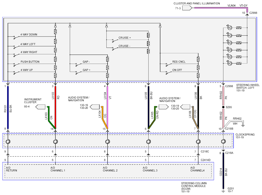The image size is (262, 195).
Task: Click the A/D RETURN label
Action: pyautogui.click(x=11, y=169)
